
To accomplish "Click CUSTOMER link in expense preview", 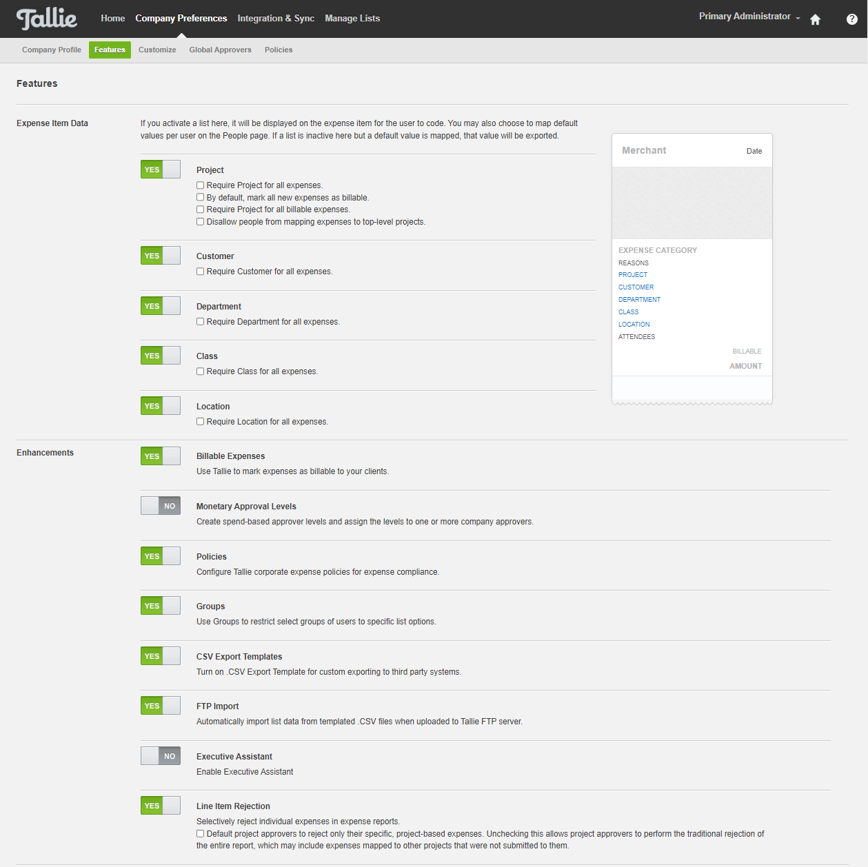I will point(636,287).
